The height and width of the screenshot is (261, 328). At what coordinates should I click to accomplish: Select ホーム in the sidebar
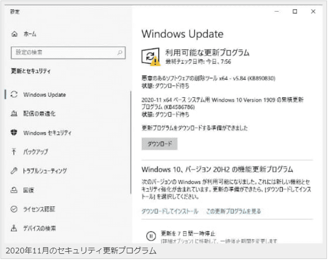(30, 34)
